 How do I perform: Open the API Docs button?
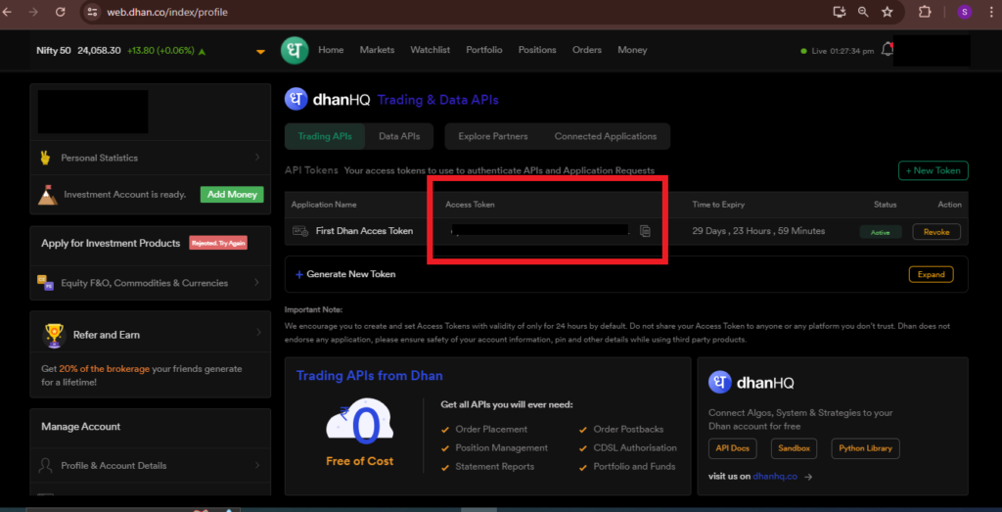(x=732, y=448)
